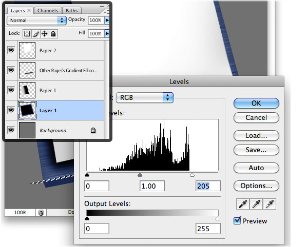Hide the Background layer
The width and height of the screenshot is (308, 247).
(11, 130)
